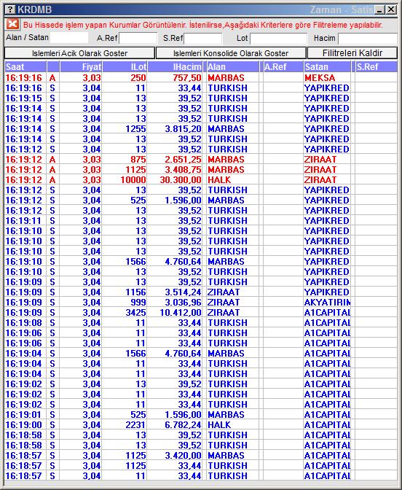Select time cell 16:19:11
The height and width of the screenshot is (490, 402).
tap(25, 221)
